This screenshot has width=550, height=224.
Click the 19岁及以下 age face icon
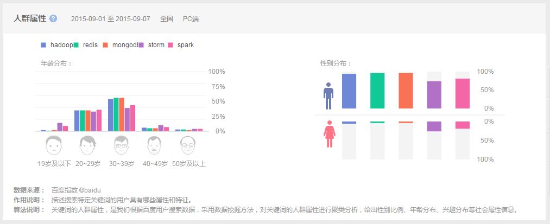(54, 145)
